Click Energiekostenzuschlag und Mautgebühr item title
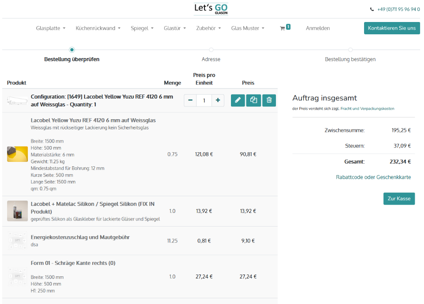The width and height of the screenshot is (424, 304). pyautogui.click(x=80, y=237)
